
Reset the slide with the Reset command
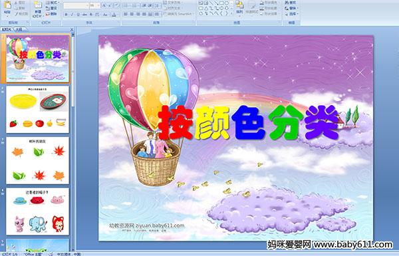click(51, 9)
